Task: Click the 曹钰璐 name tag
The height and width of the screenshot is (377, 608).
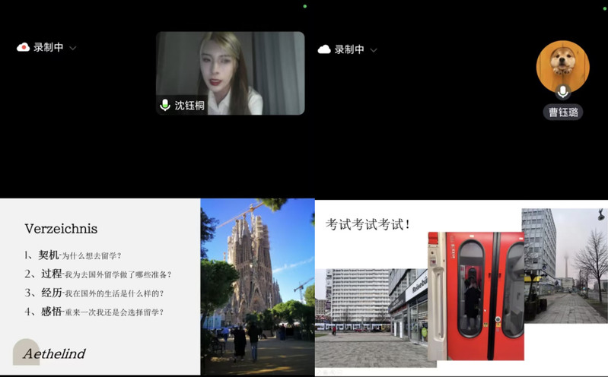Action: pos(563,112)
